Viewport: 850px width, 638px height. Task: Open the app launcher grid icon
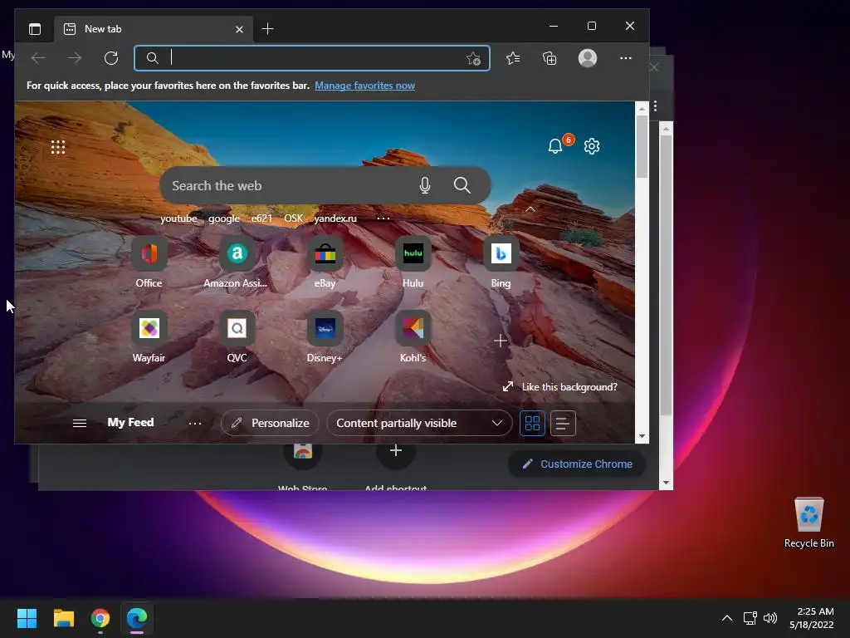58,147
